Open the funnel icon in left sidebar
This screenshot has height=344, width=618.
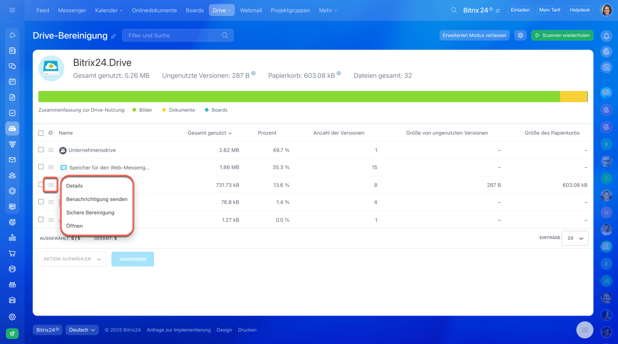[x=13, y=144]
